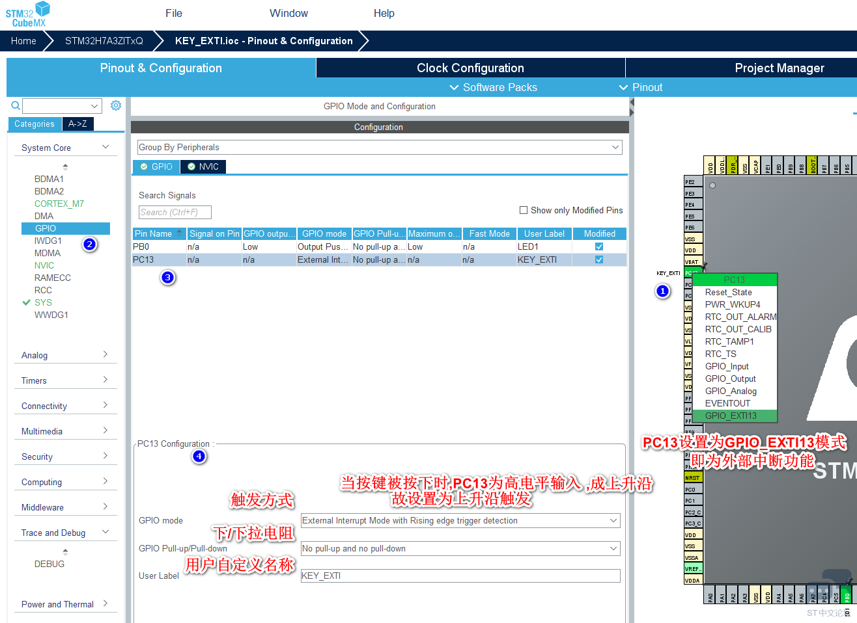
Task: Open the category search combo box dropdown
Action: [95, 106]
